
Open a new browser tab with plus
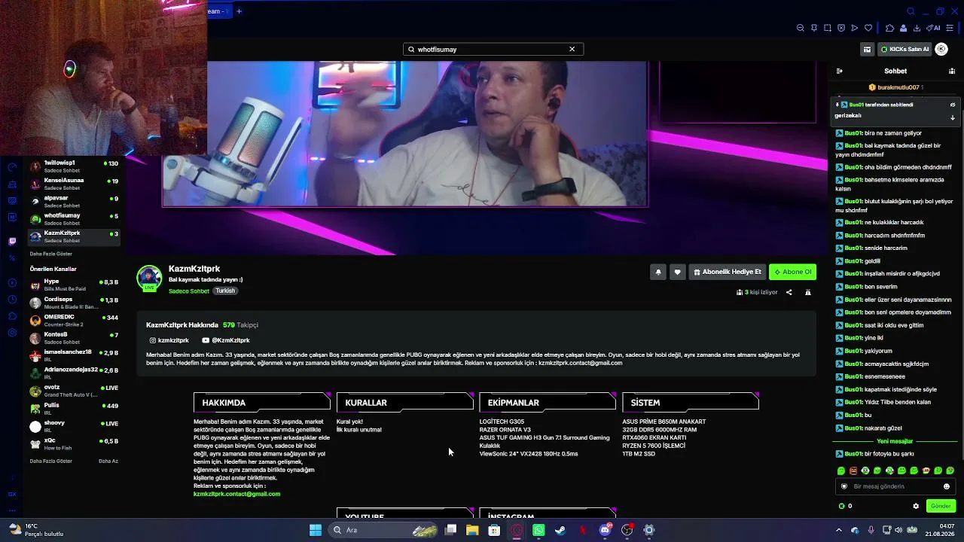click(x=239, y=11)
